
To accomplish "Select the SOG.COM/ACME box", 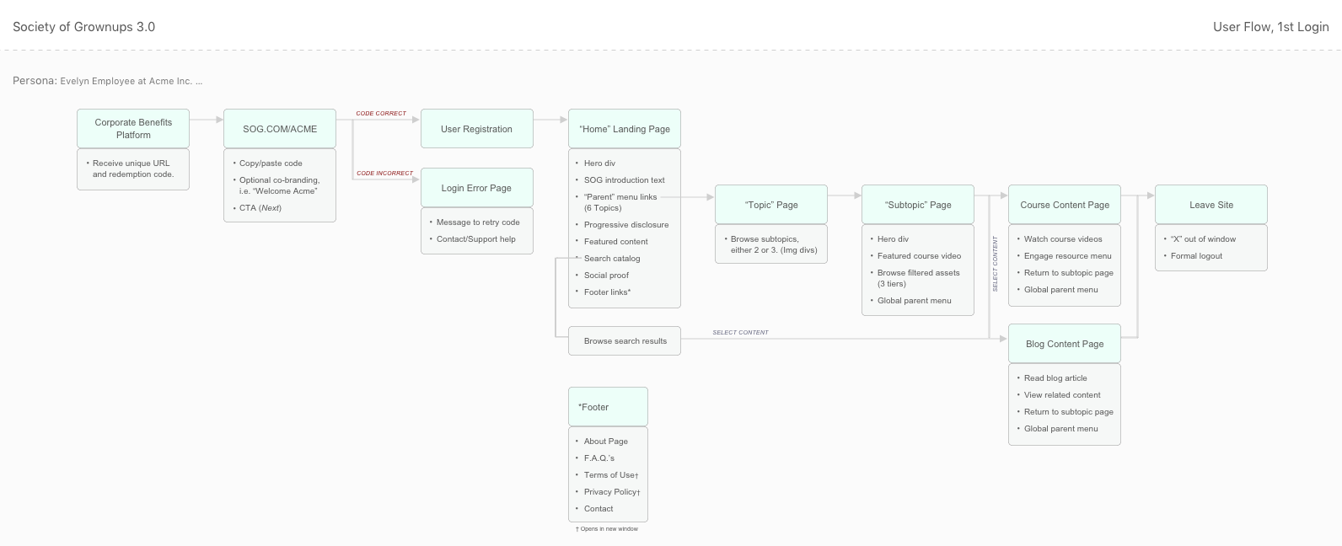I will pyautogui.click(x=280, y=129).
